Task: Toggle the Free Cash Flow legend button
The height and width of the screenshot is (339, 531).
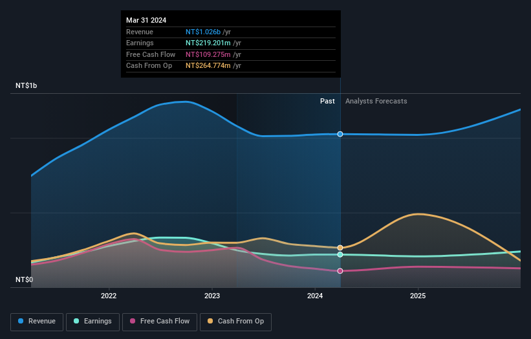Action: (160, 322)
